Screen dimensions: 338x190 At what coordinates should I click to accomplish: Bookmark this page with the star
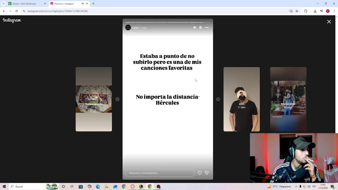click(x=297, y=11)
